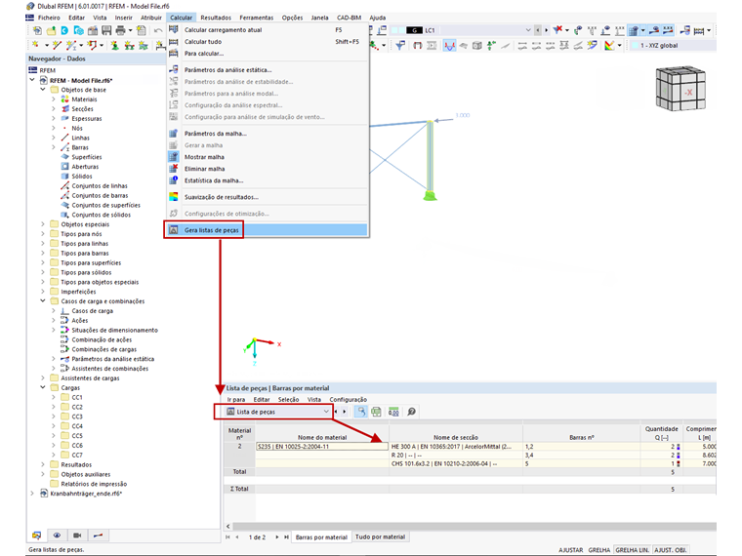The width and height of the screenshot is (742, 556).
Task: Select Kranbahnträger_ende.rf6 in navigator
Action: pyautogui.click(x=86, y=494)
